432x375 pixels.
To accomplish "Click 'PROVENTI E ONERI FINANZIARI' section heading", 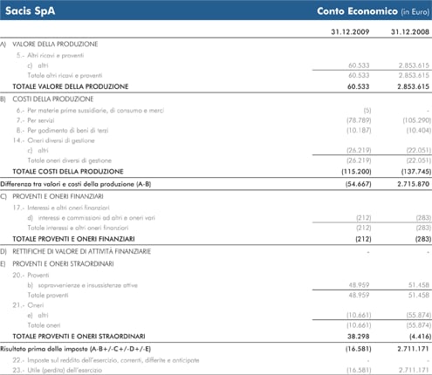I will (x=58, y=196).
